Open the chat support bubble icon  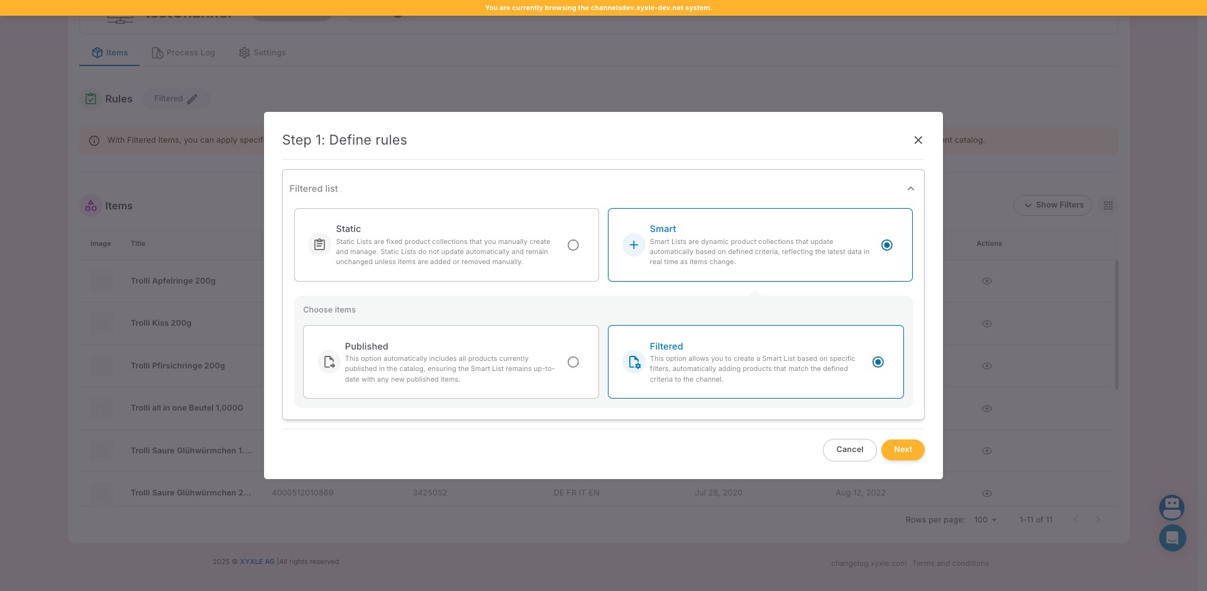pyautogui.click(x=1172, y=538)
